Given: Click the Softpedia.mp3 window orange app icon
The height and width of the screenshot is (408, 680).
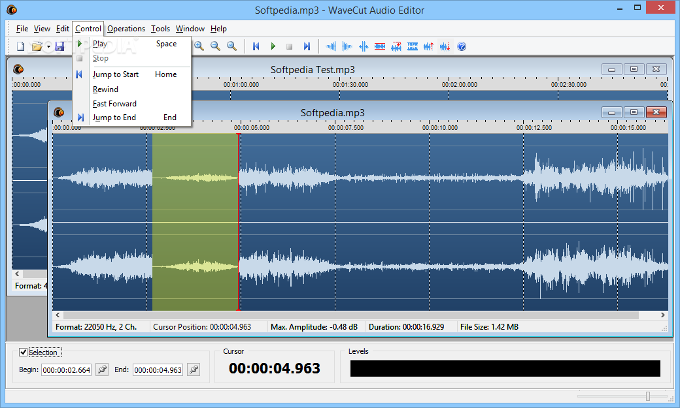Looking at the screenshot, I should point(59,113).
